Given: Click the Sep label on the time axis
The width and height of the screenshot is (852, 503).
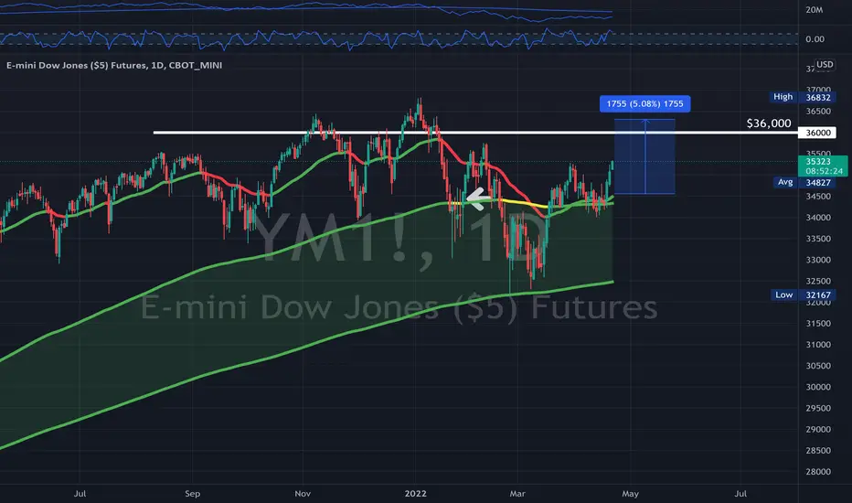Looking at the screenshot, I should pyautogui.click(x=192, y=494).
